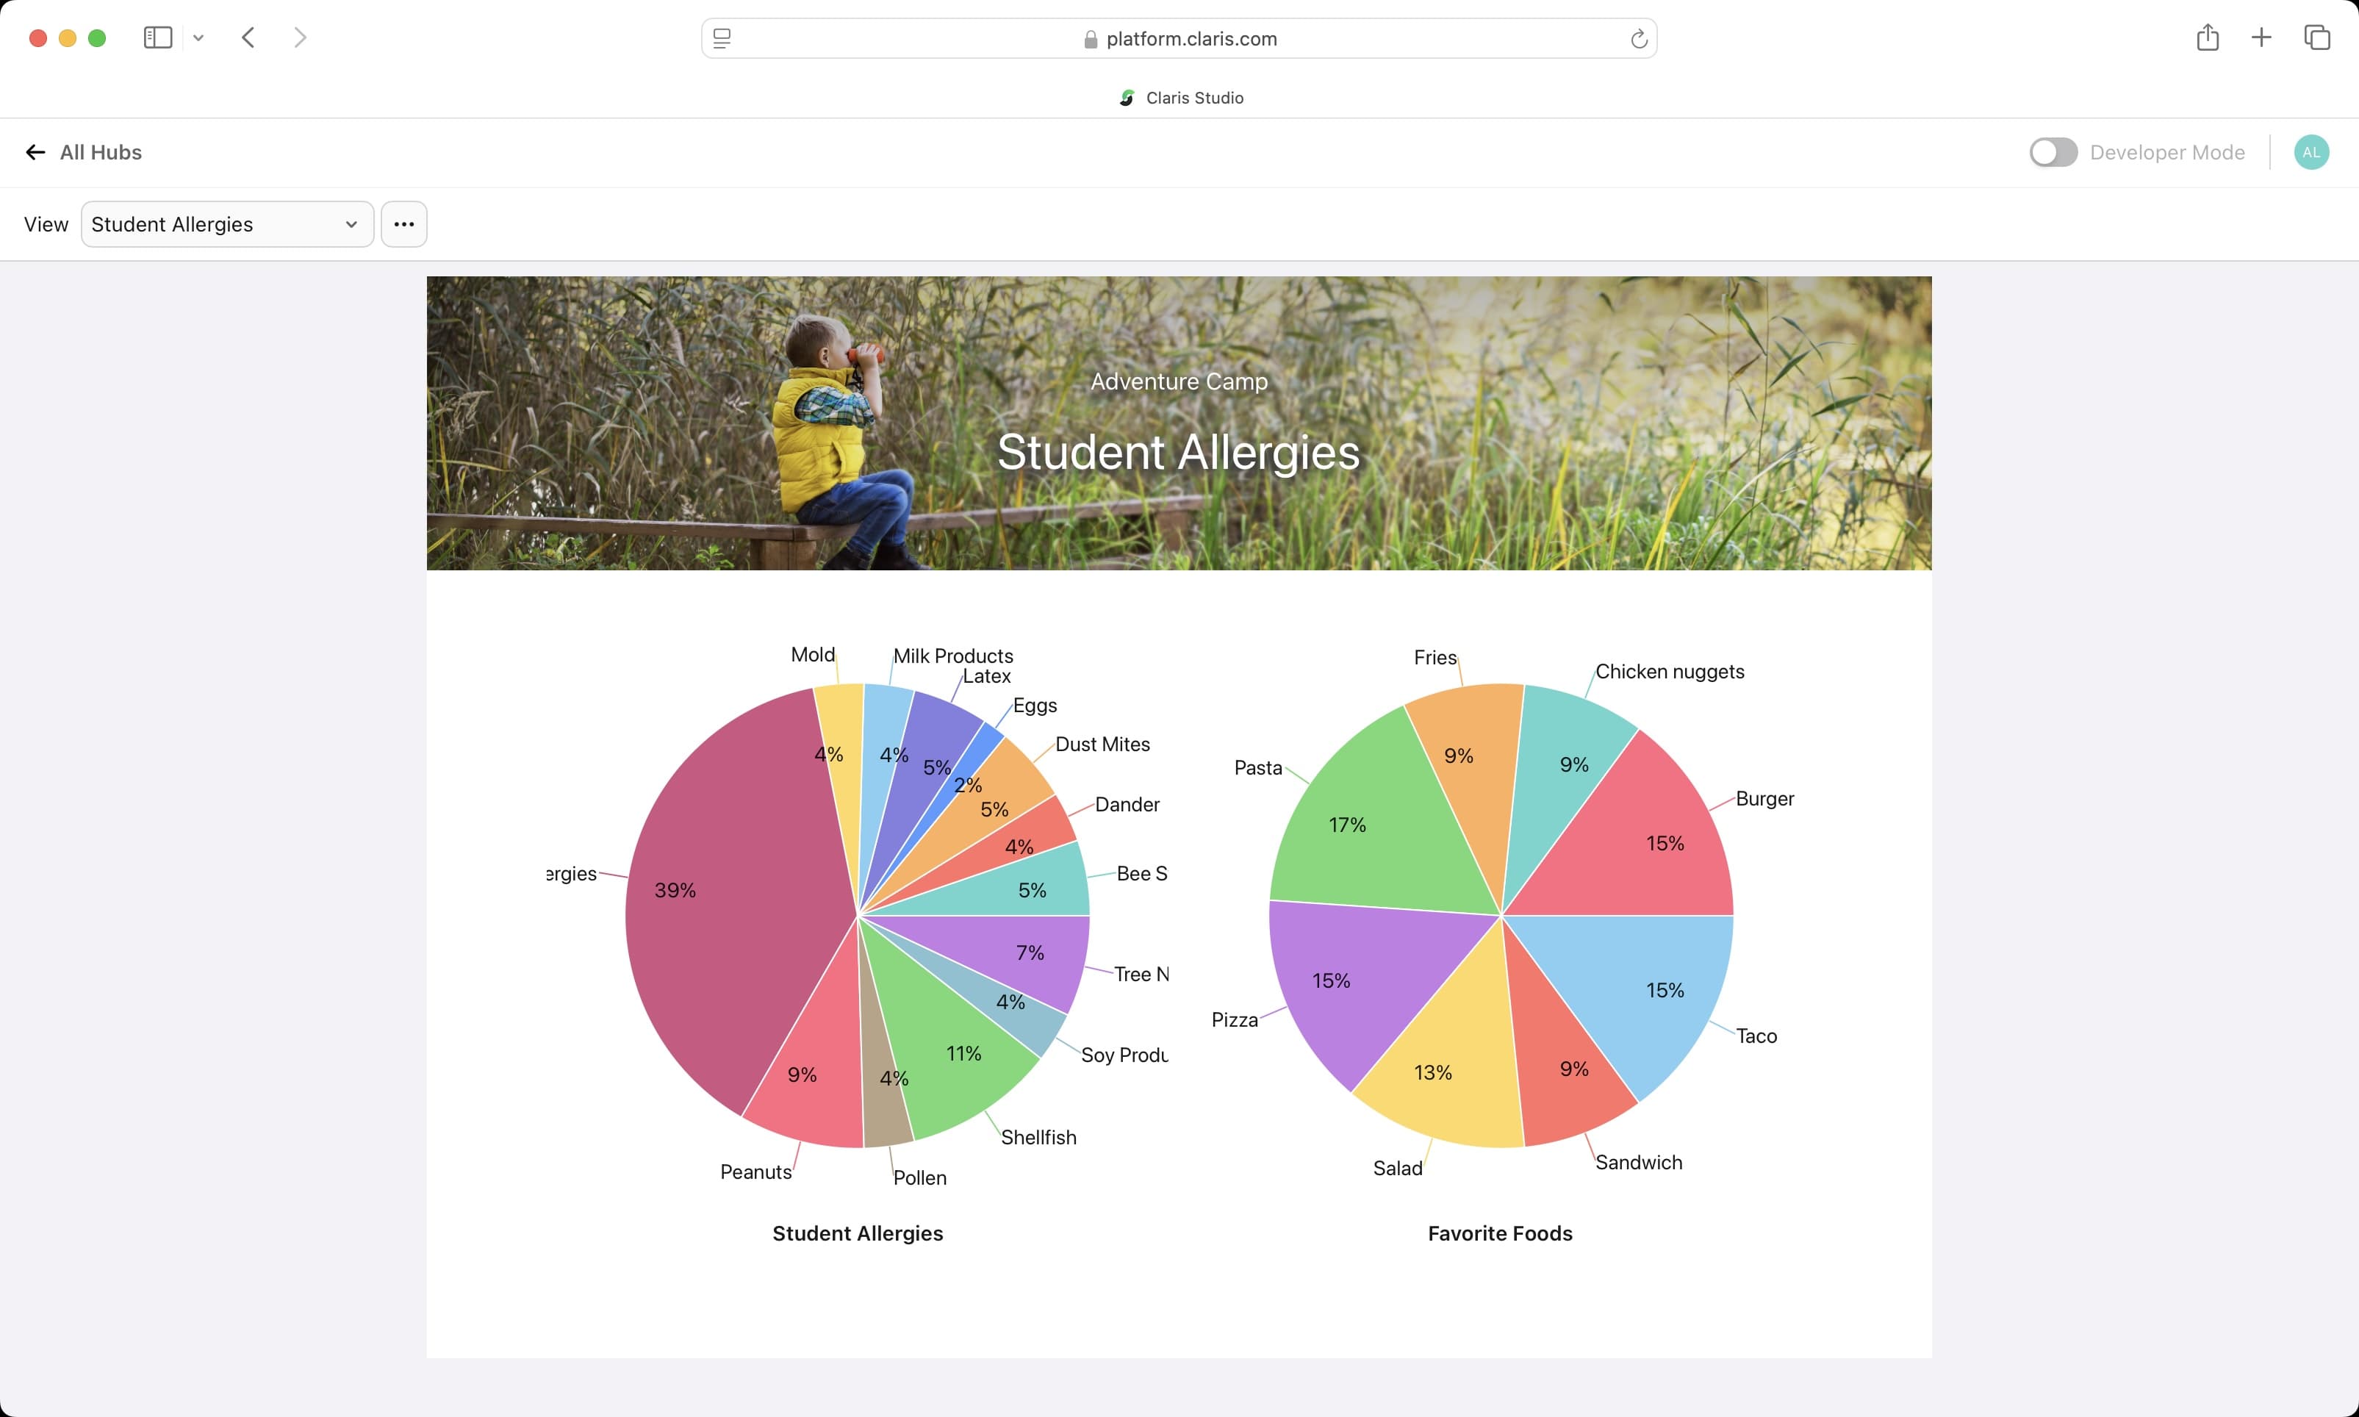2359x1417 pixels.
Task: Click the Safari sidebar toggle icon
Action: click(x=157, y=38)
